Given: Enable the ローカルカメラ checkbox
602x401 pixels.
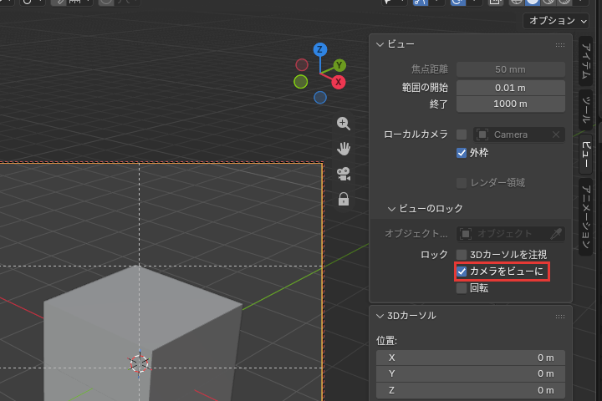Looking at the screenshot, I should (x=462, y=135).
